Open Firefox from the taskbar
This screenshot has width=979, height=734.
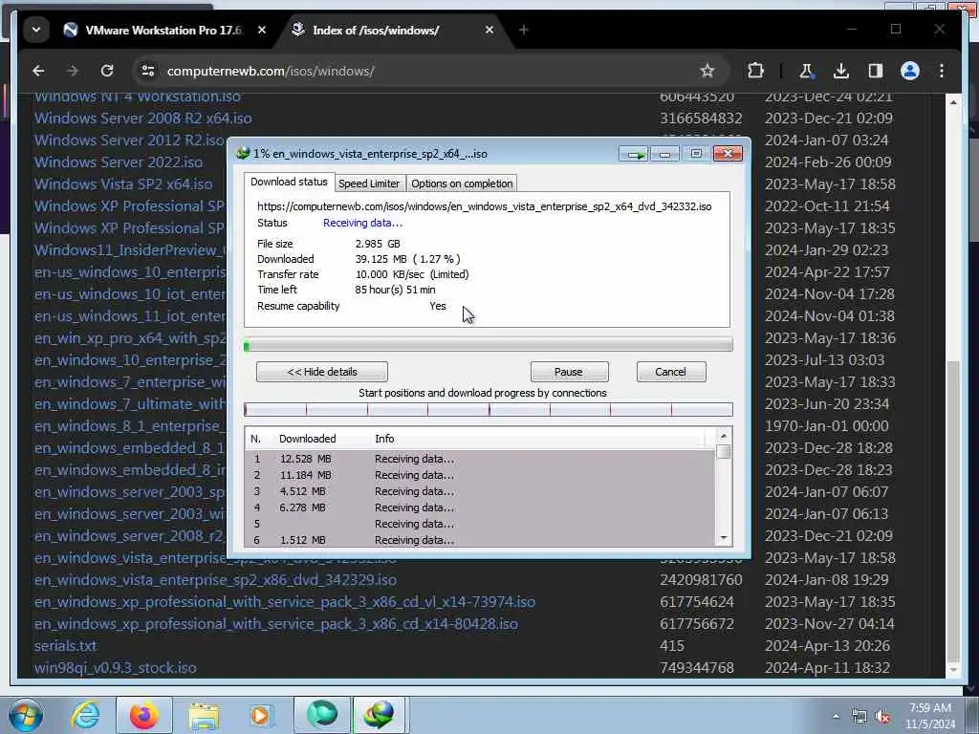pos(143,715)
